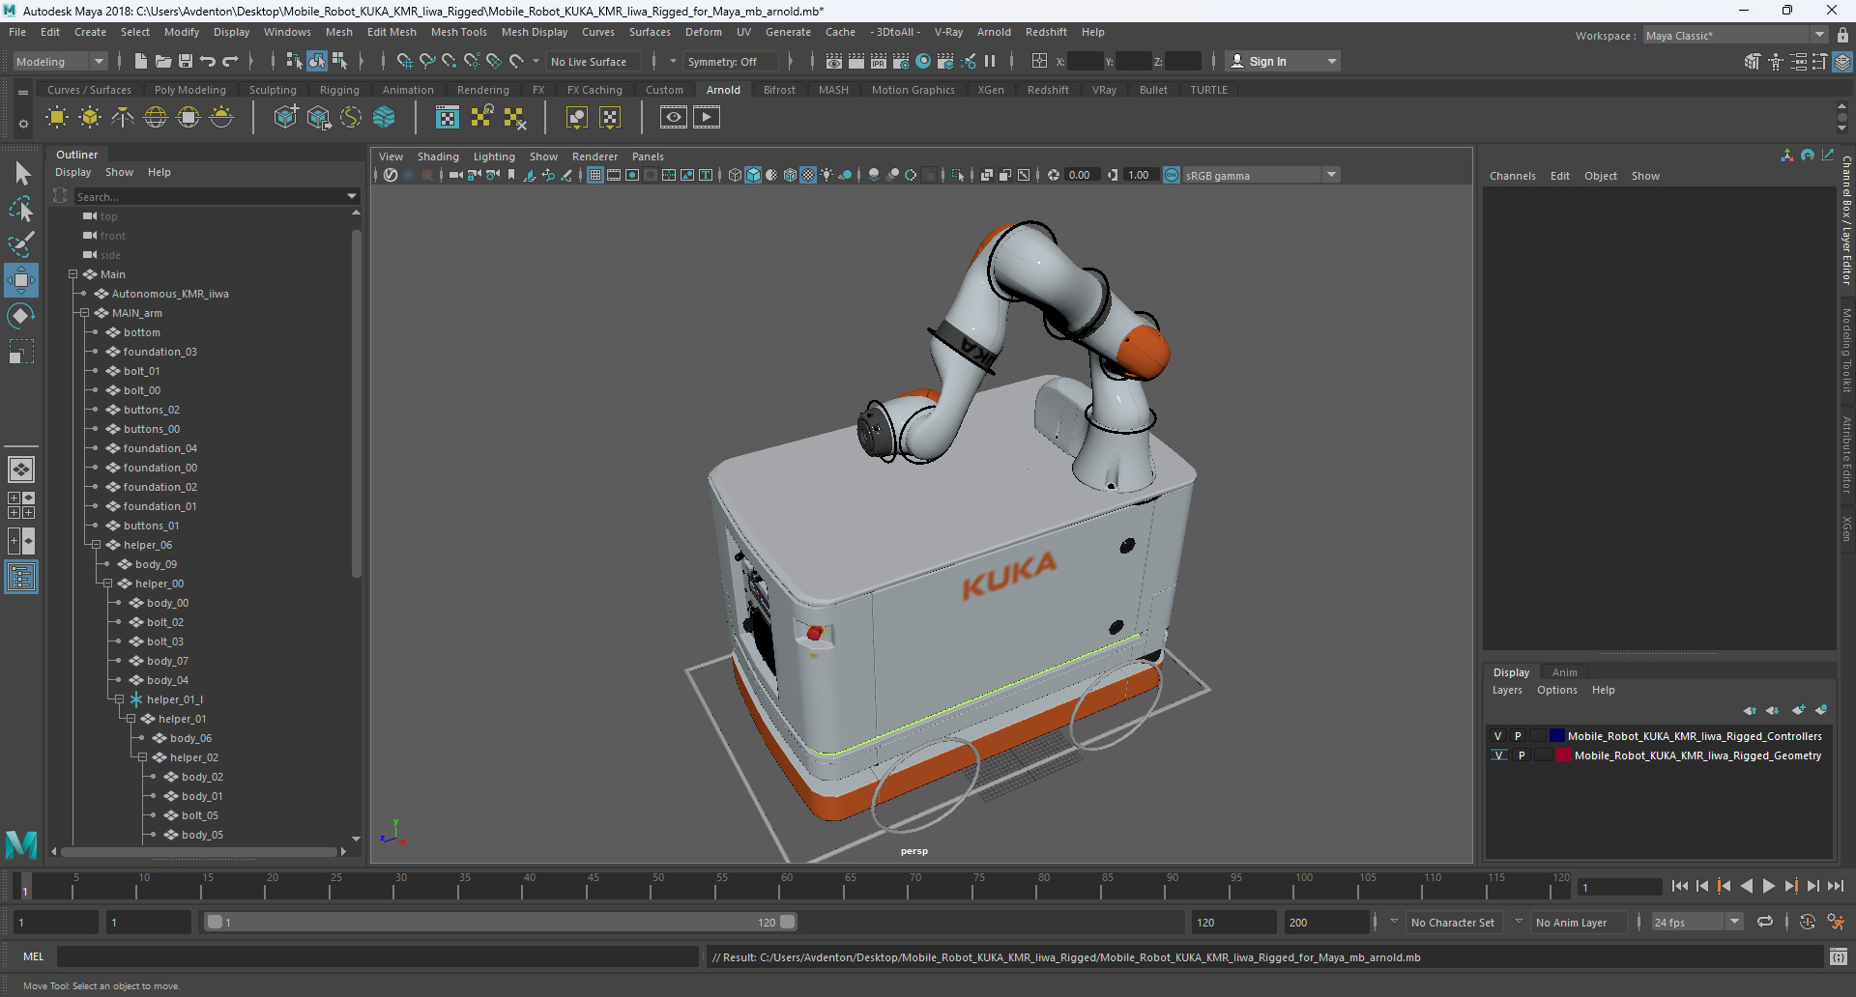Open animation preferences running-man icon
Image resolution: width=1856 pixels, height=997 pixels.
click(x=1836, y=922)
